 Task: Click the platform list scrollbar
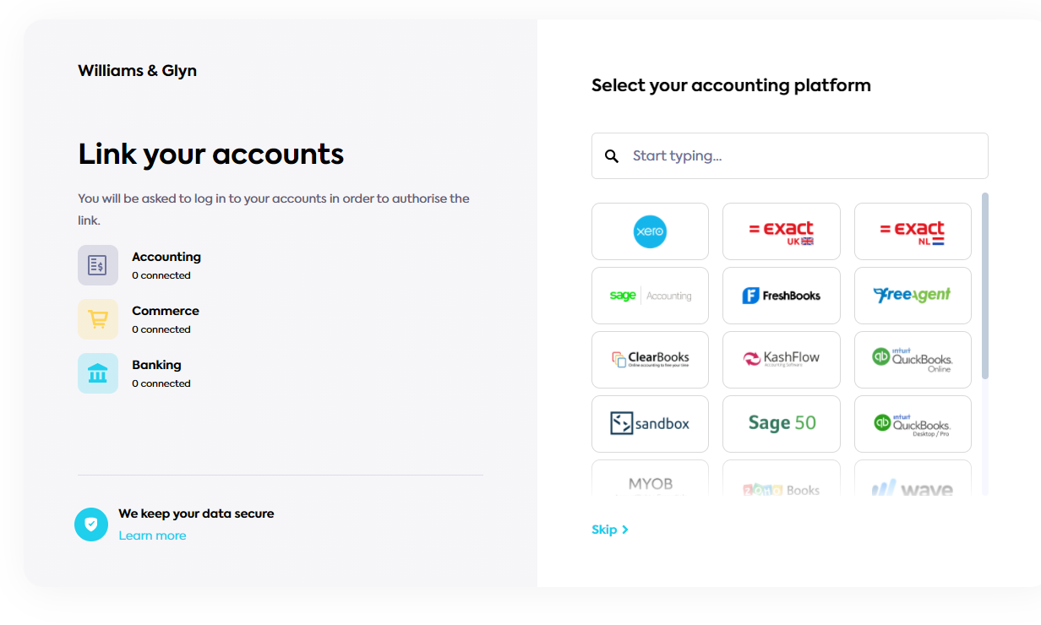point(984,287)
